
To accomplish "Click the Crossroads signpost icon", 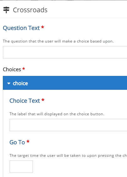I will click(x=6, y=10).
